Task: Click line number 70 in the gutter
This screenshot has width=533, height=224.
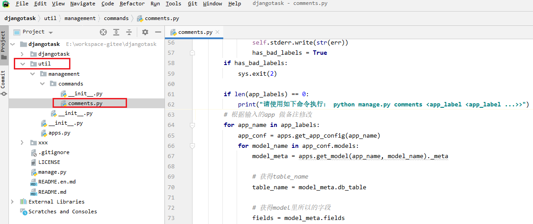Action: (x=171, y=187)
